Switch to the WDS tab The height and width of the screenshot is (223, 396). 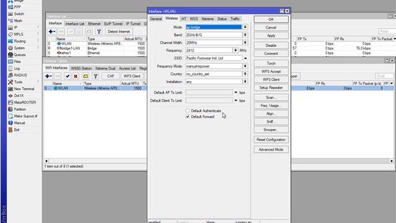pyautogui.click(x=194, y=19)
